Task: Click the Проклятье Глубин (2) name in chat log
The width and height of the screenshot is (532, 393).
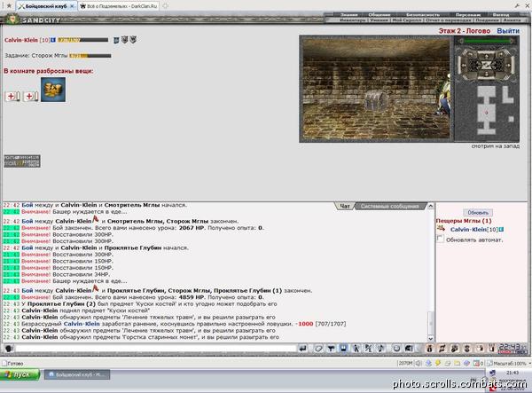Action: [61, 303]
